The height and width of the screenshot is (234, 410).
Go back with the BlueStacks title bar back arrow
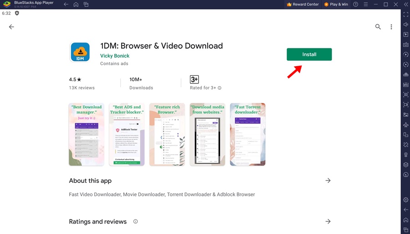point(66,5)
